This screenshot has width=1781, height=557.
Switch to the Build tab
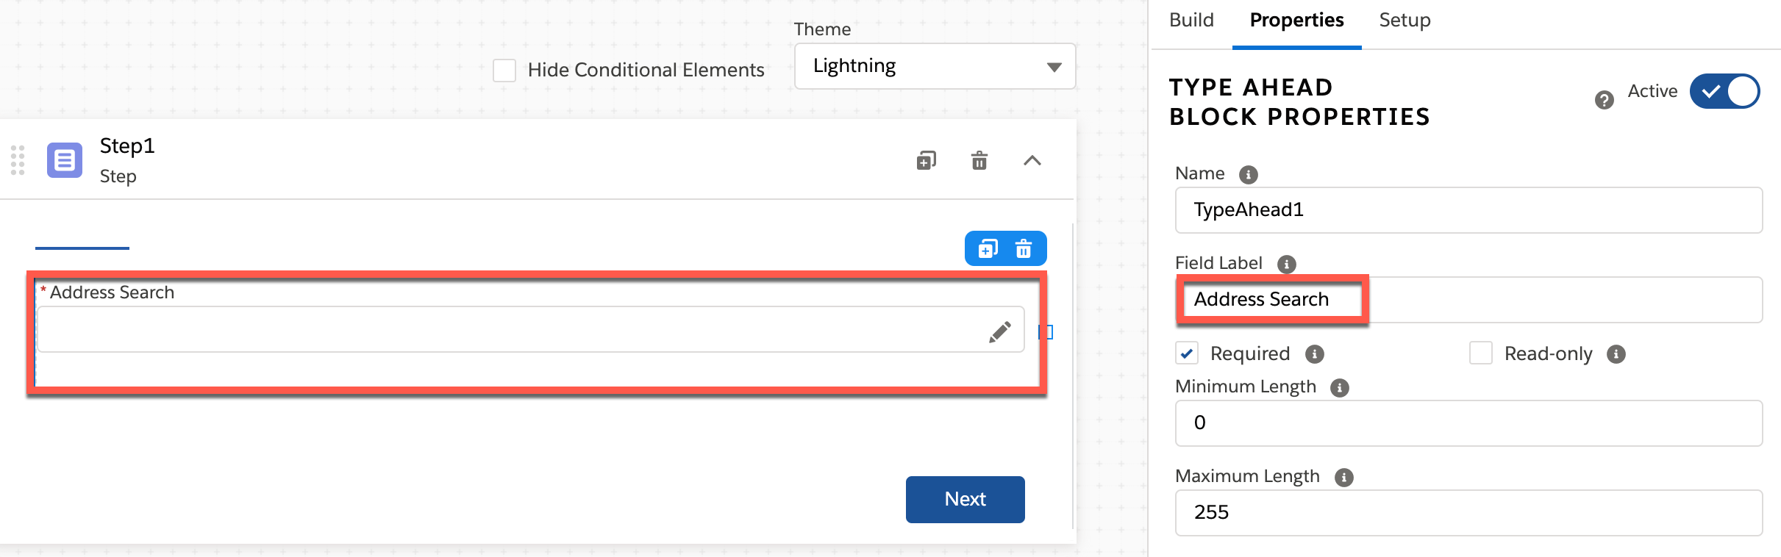tap(1191, 21)
